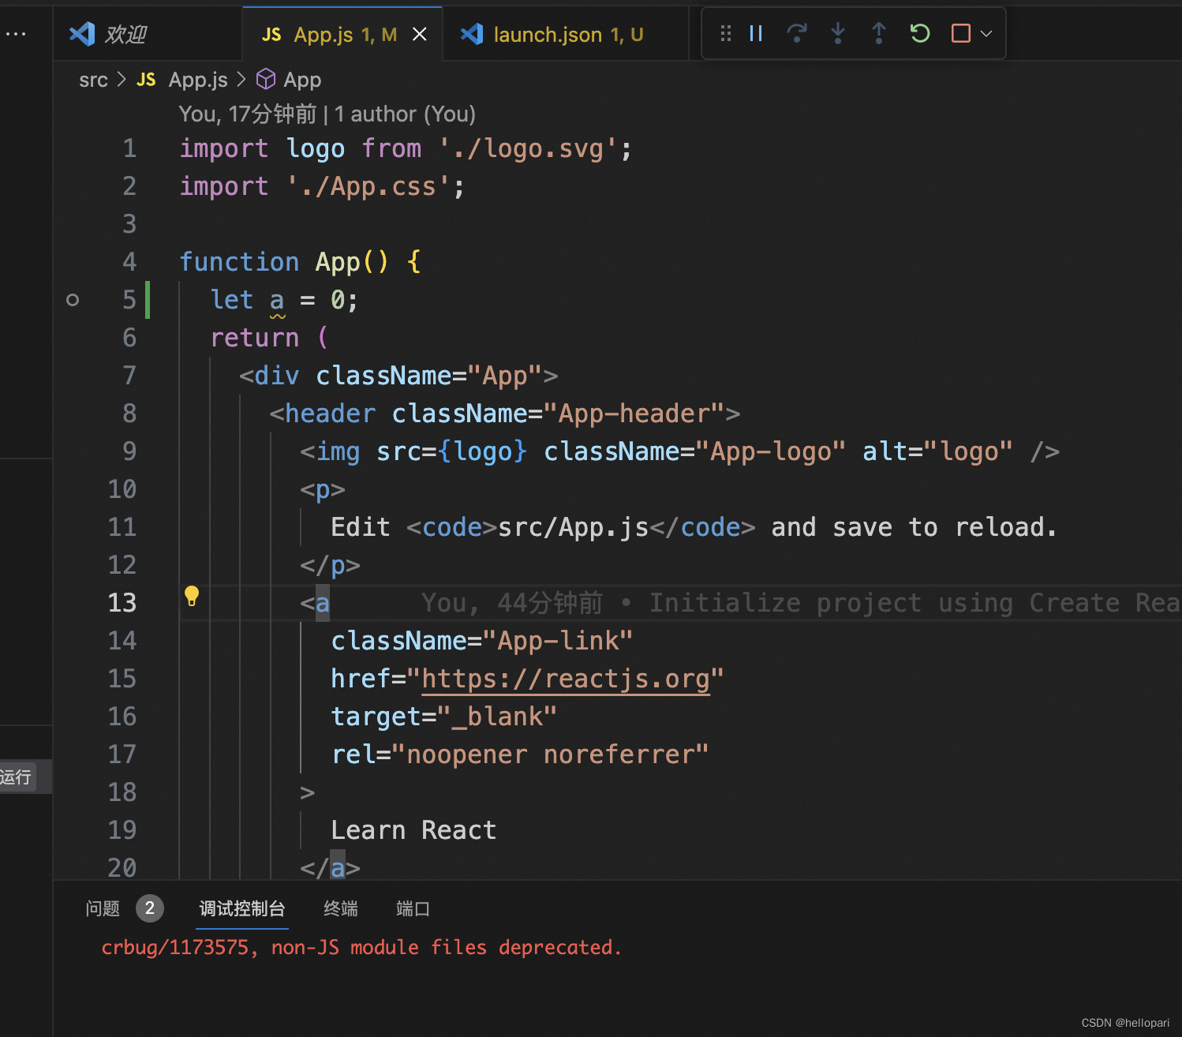
Task: Click the src breadcrumb segment
Action: (x=93, y=80)
